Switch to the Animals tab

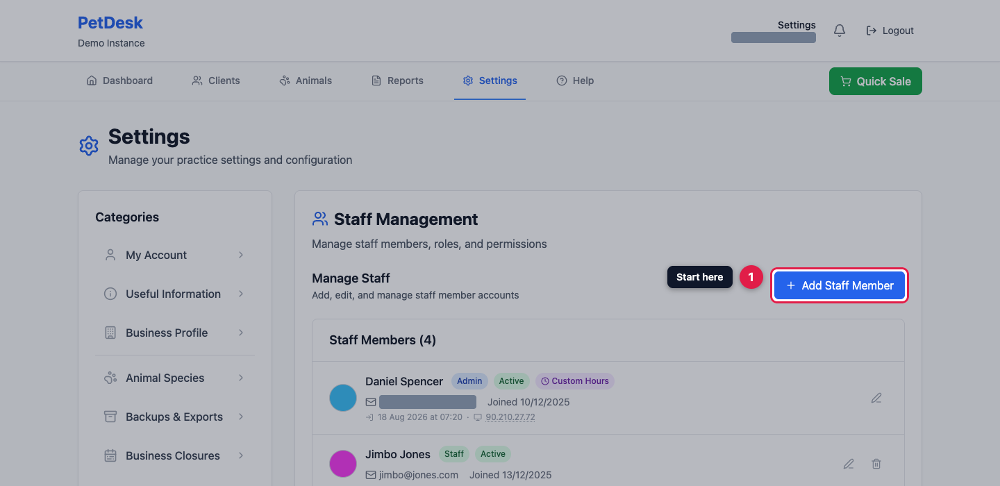(306, 81)
